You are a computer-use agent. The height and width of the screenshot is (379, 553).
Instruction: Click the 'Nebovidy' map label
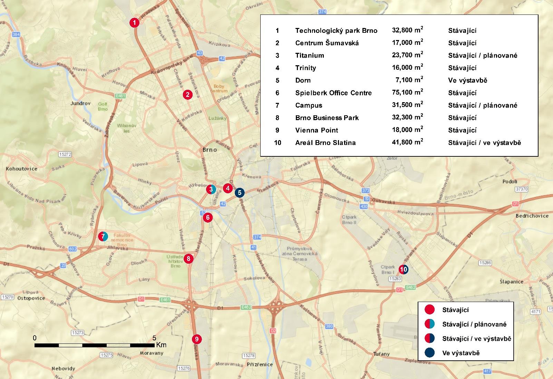(64, 368)
